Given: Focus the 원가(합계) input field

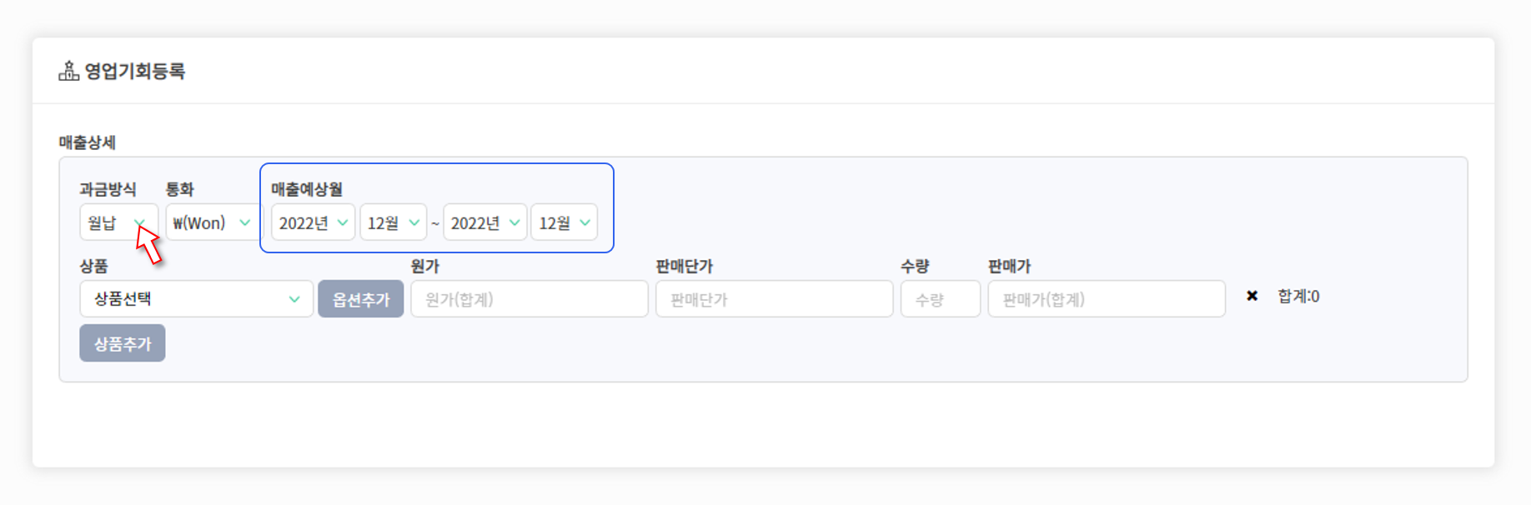Looking at the screenshot, I should pos(529,299).
